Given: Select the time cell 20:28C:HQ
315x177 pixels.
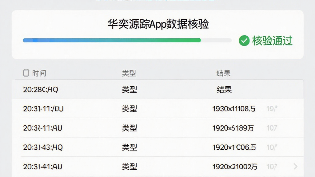Looking at the screenshot, I should (41, 89).
